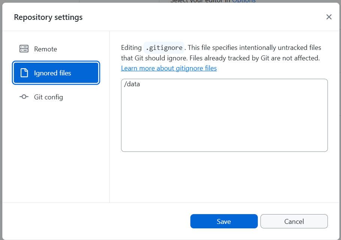Click empty space in the gitignore text area
This screenshot has width=341, height=240.
pyautogui.click(x=224, y=120)
